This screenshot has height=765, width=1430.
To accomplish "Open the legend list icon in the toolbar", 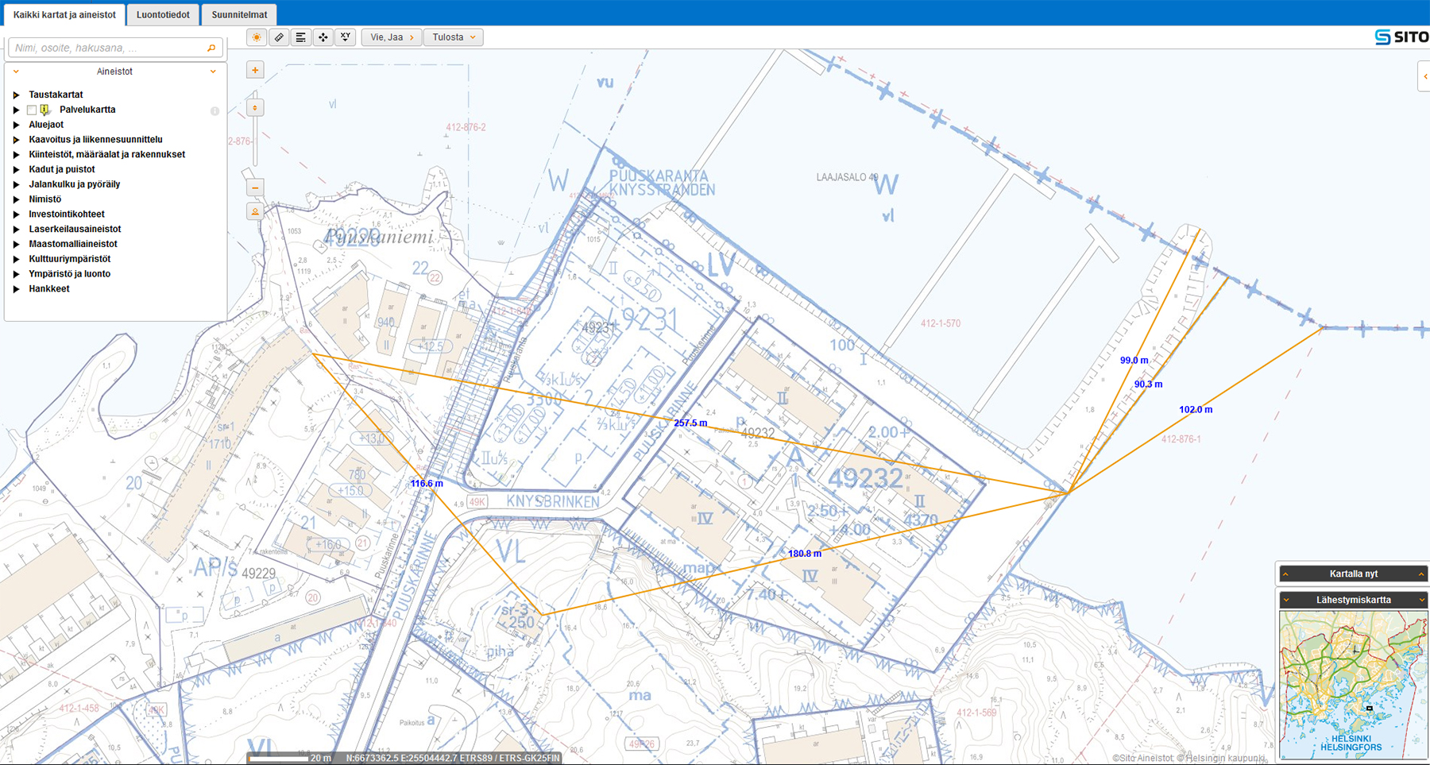I will click(x=301, y=37).
